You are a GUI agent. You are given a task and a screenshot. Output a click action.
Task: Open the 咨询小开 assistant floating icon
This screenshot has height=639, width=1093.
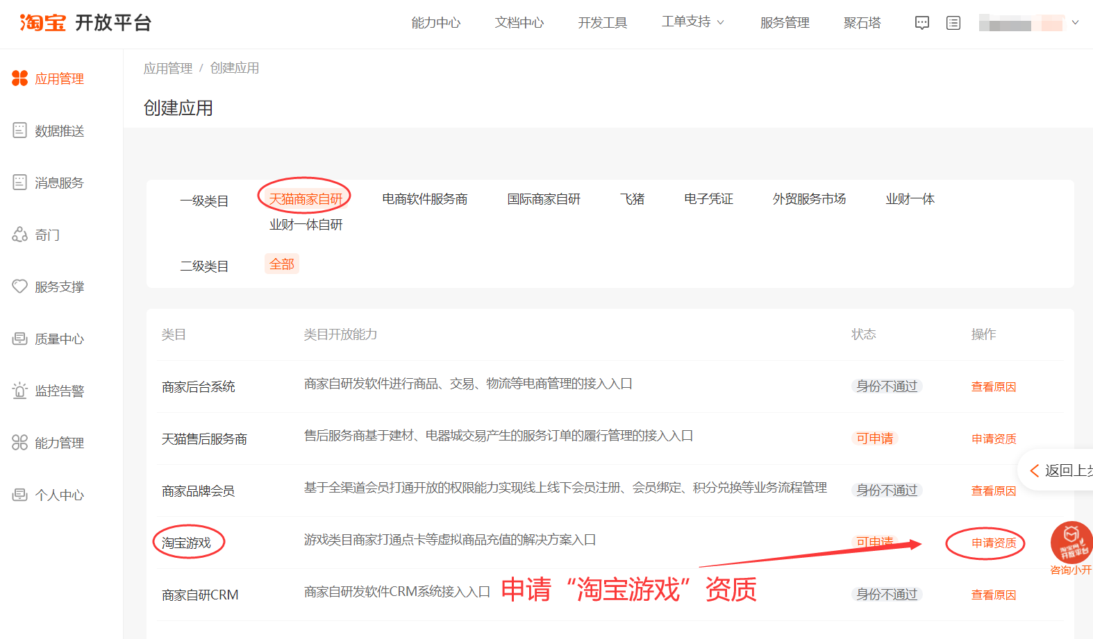pos(1071,543)
